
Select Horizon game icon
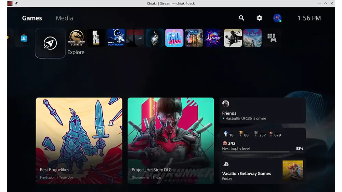pos(252,38)
